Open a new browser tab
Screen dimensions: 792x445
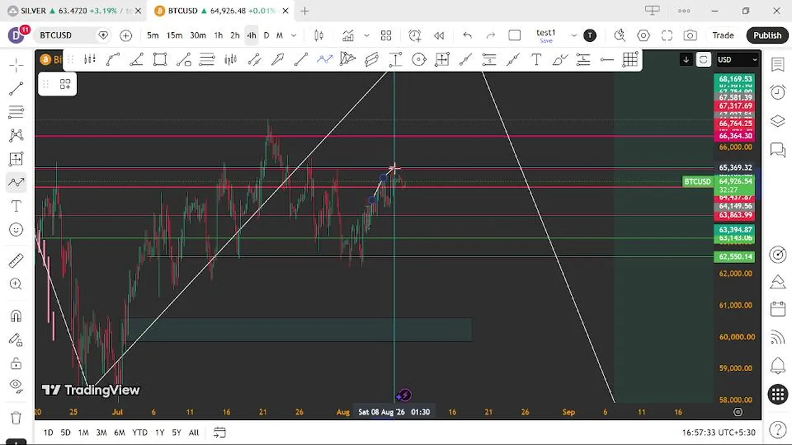(304, 11)
